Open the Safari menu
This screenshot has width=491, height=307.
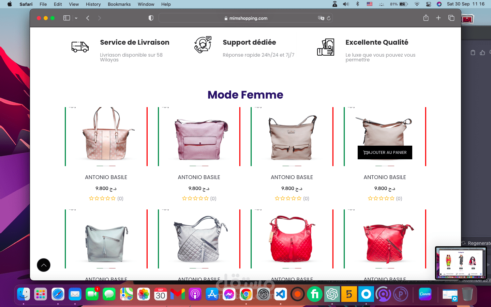[x=26, y=4]
